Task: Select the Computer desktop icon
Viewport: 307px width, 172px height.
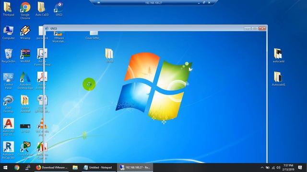Action: (9, 32)
